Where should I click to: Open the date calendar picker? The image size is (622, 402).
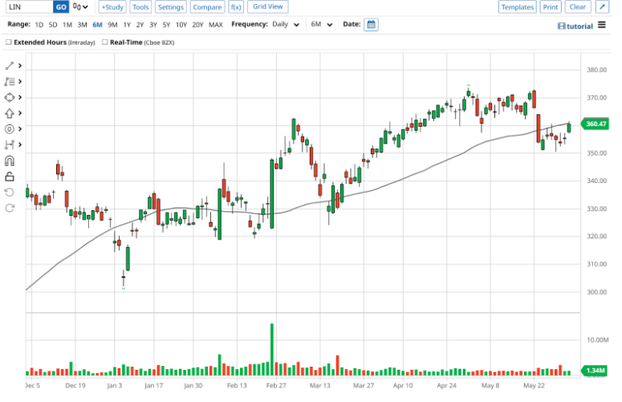[x=371, y=25]
